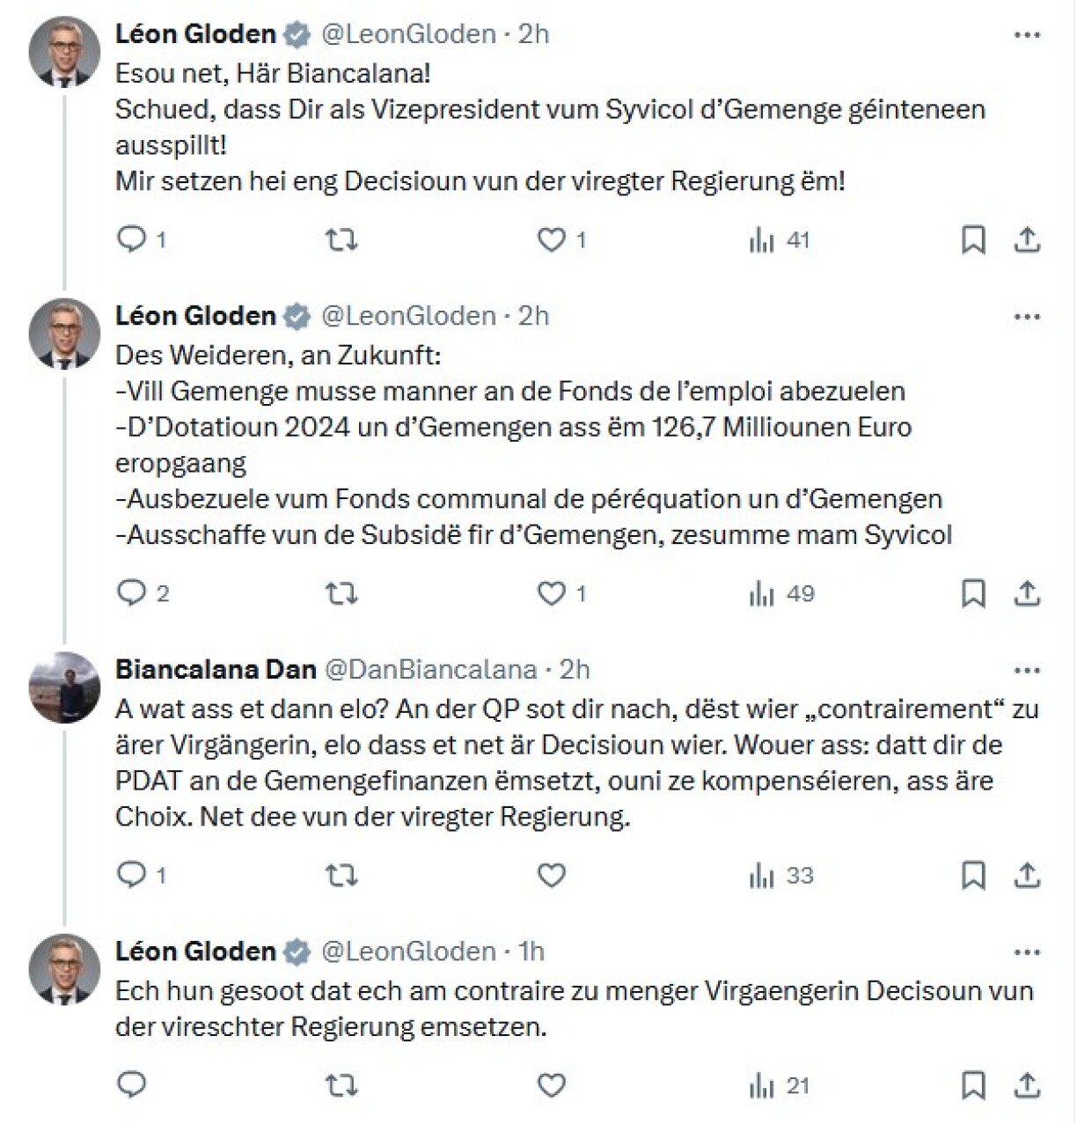Open more options on the first tweet
This screenshot has width=1077, height=1124.
click(1027, 35)
